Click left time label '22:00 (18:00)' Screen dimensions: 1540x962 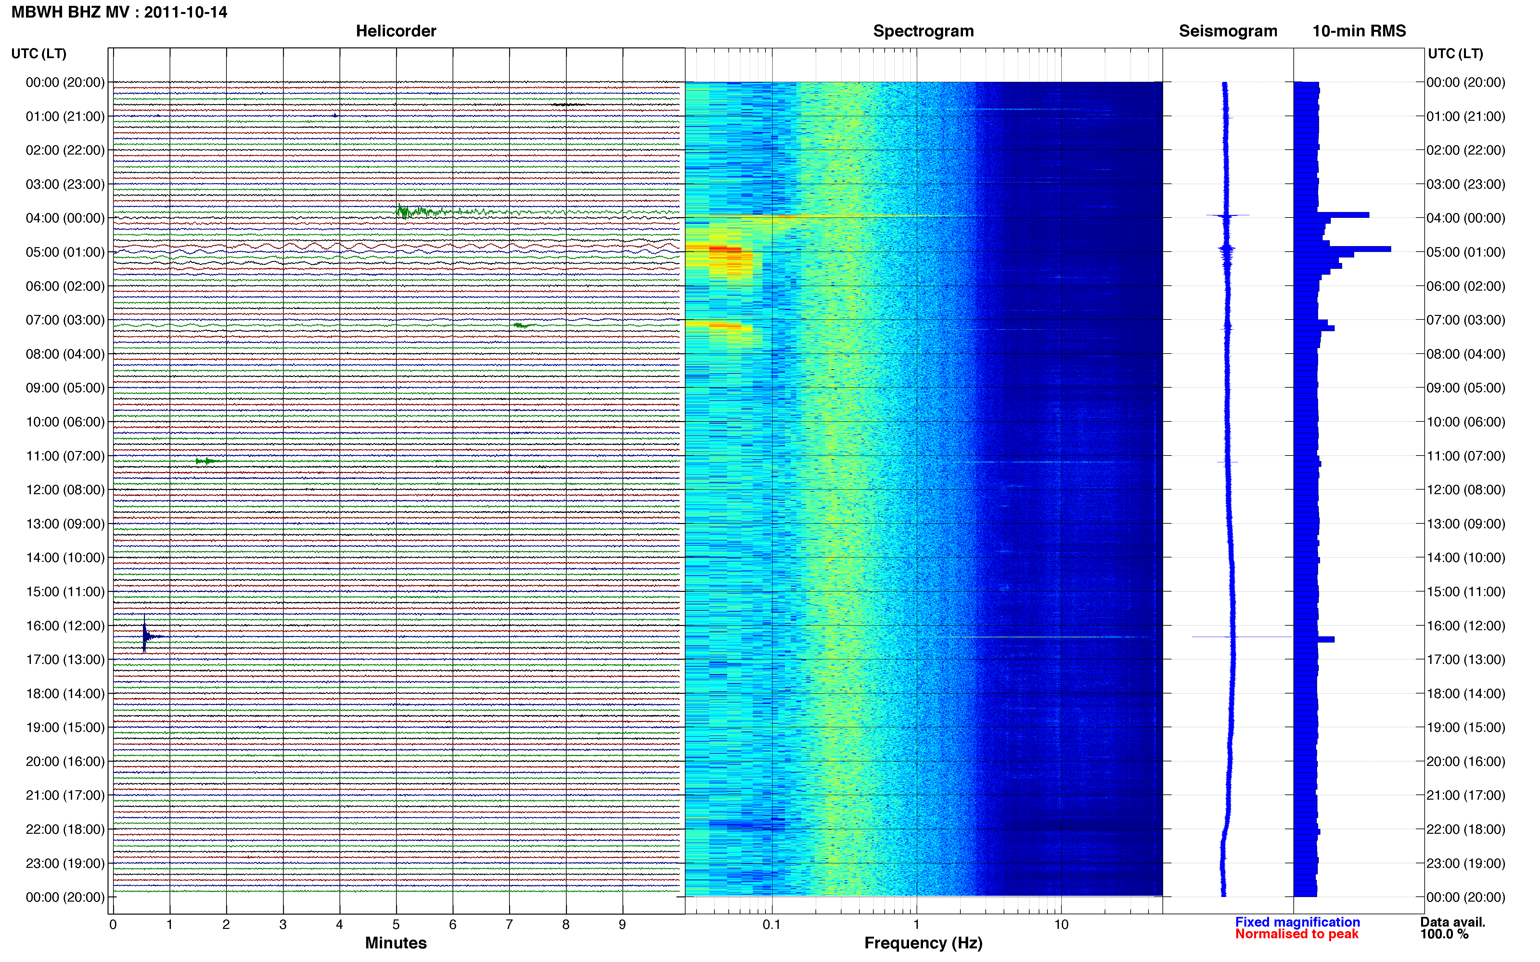coord(65,829)
